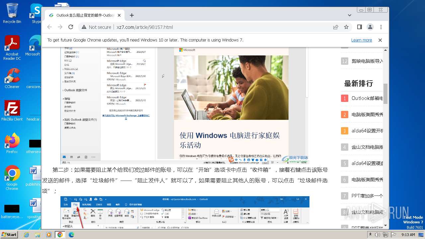Open list item 12 剪映电脑版导入

[x=367, y=61]
